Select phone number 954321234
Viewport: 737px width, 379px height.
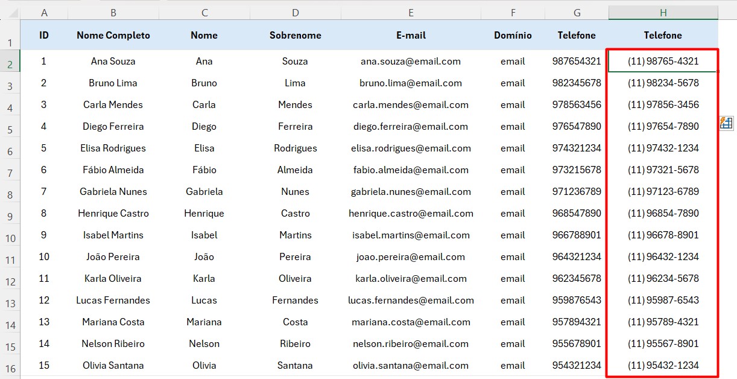(577, 365)
